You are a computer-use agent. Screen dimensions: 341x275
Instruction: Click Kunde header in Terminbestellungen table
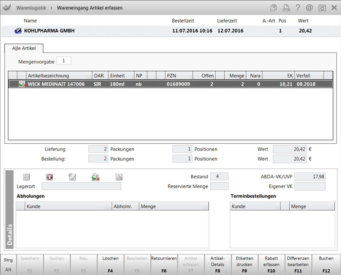255,206
